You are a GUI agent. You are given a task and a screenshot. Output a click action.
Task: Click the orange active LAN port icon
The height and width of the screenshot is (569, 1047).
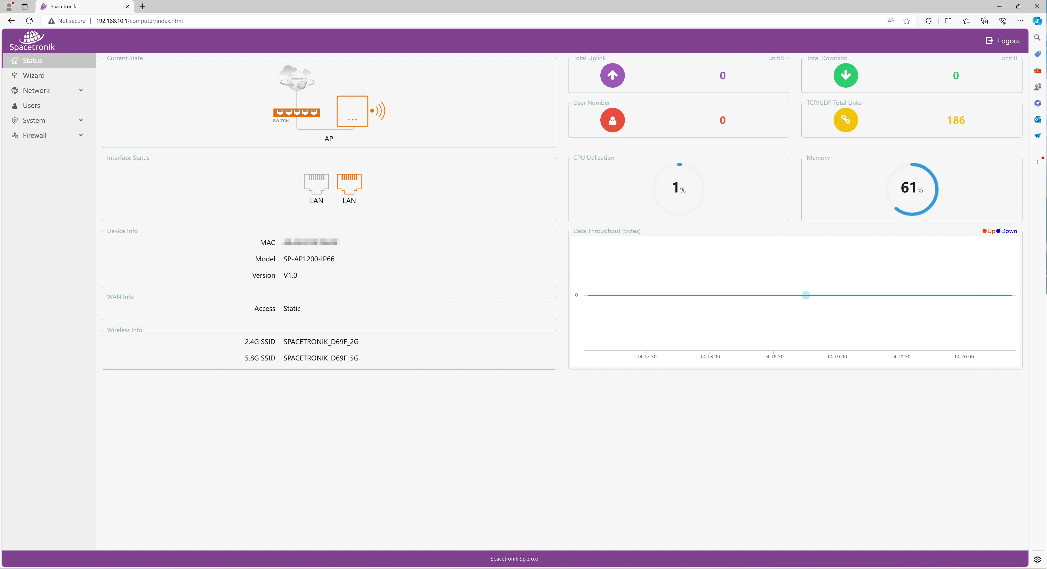349,184
